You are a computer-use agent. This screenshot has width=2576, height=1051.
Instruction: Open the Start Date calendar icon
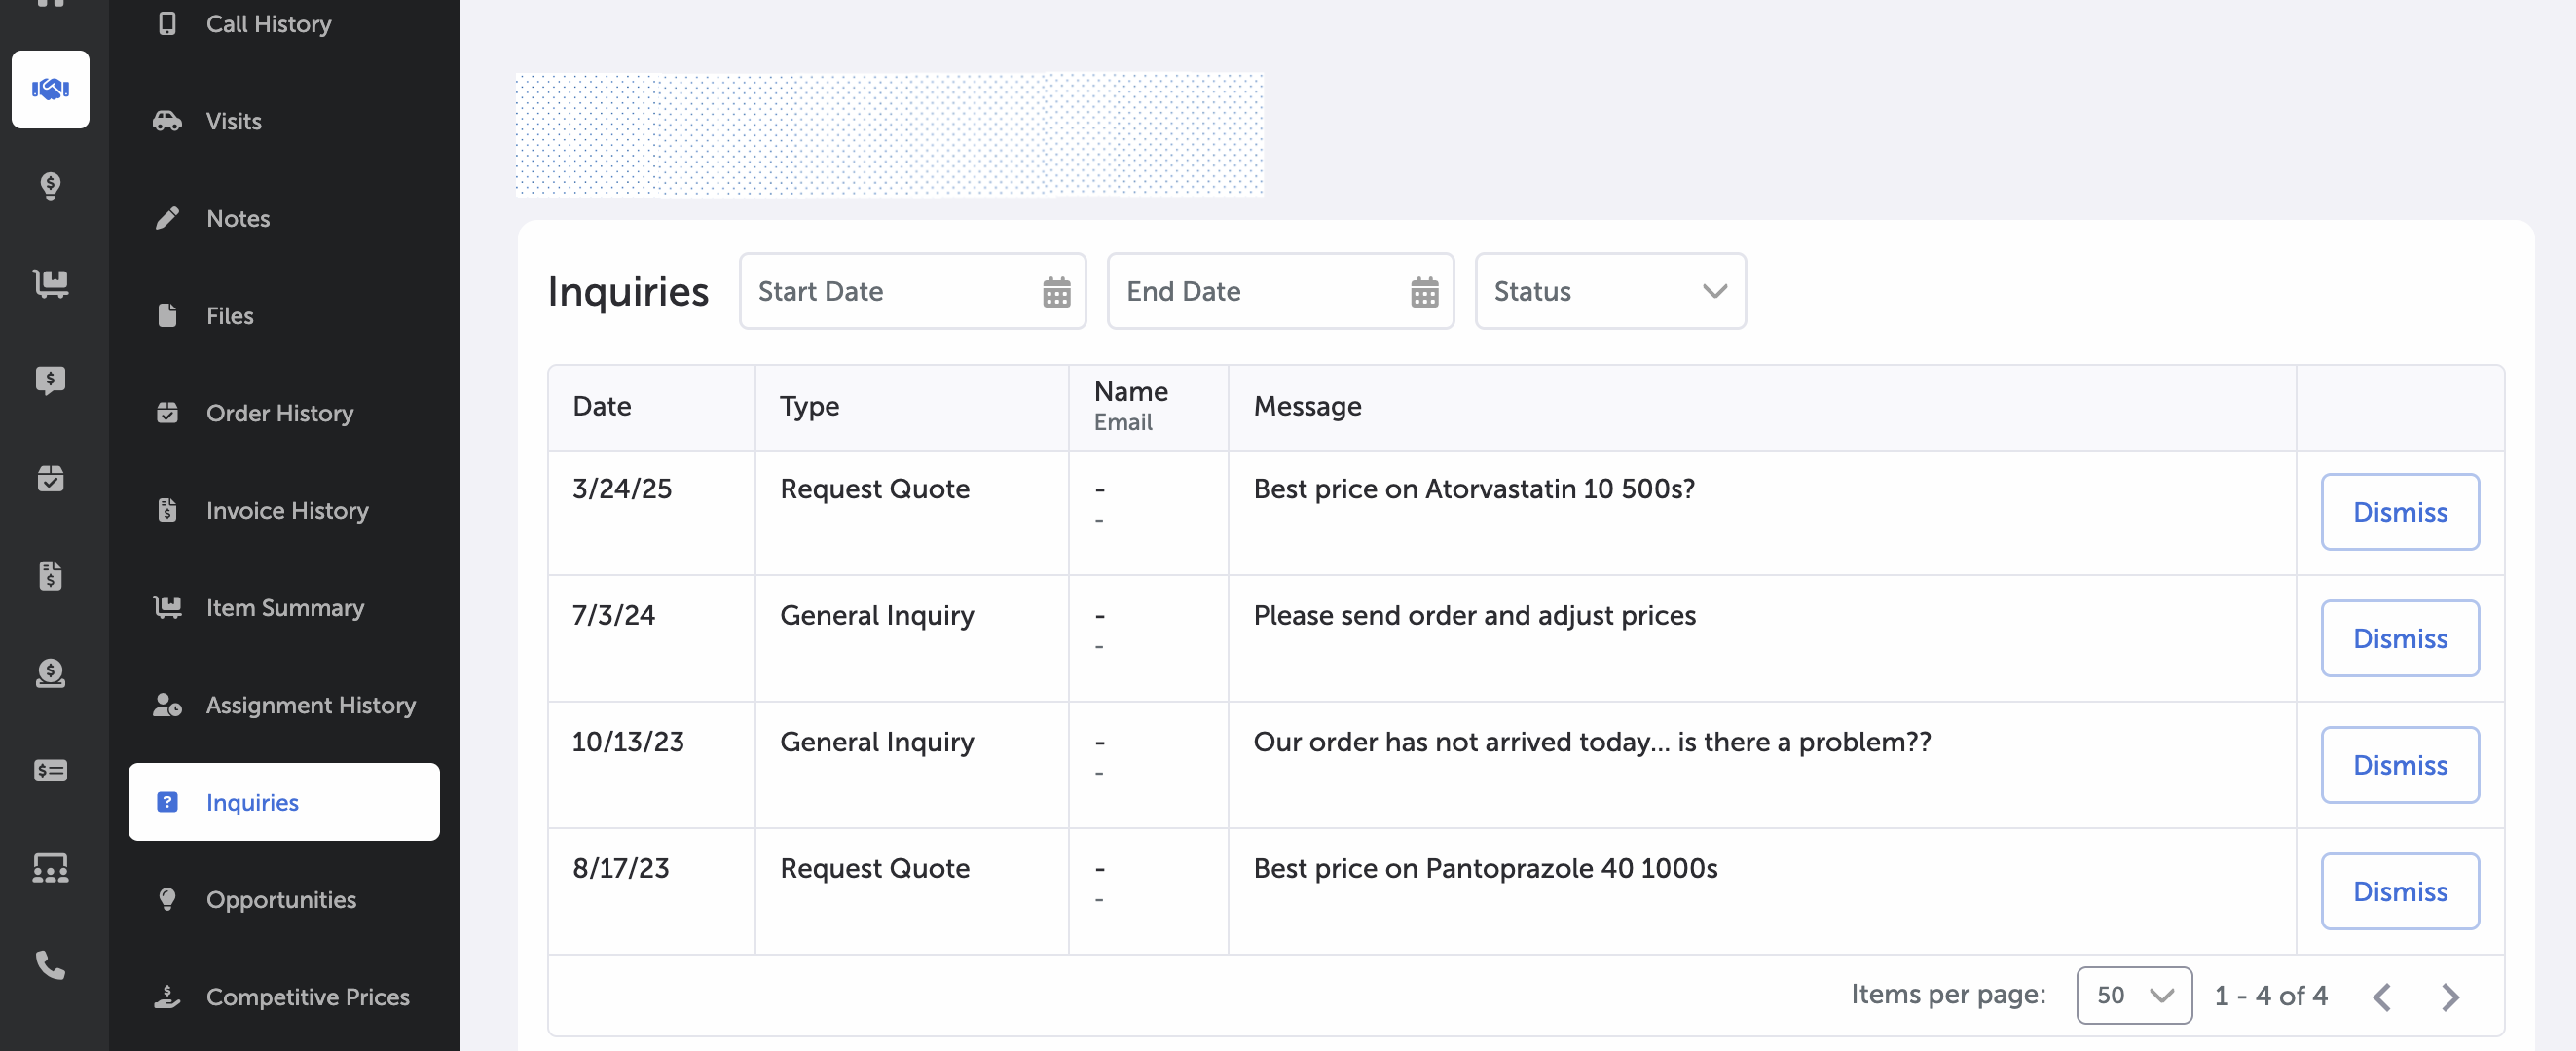[1056, 292]
